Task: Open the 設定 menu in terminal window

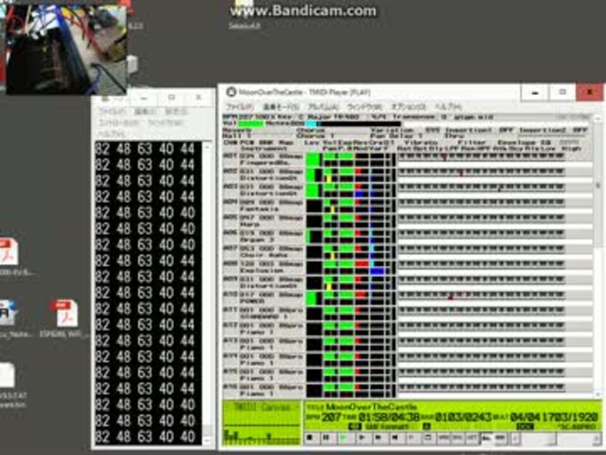Action: (176, 111)
